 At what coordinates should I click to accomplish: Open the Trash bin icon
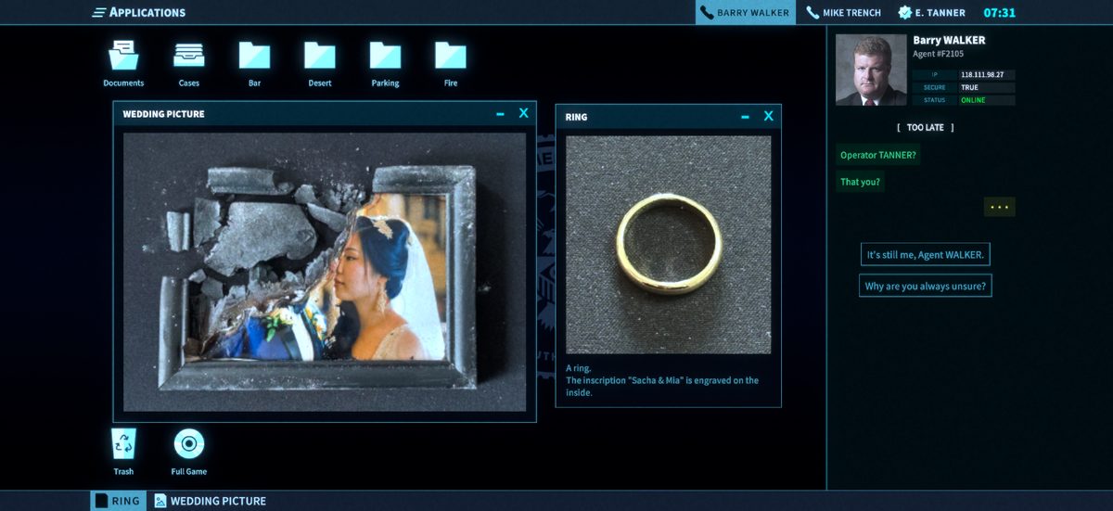coord(123,444)
